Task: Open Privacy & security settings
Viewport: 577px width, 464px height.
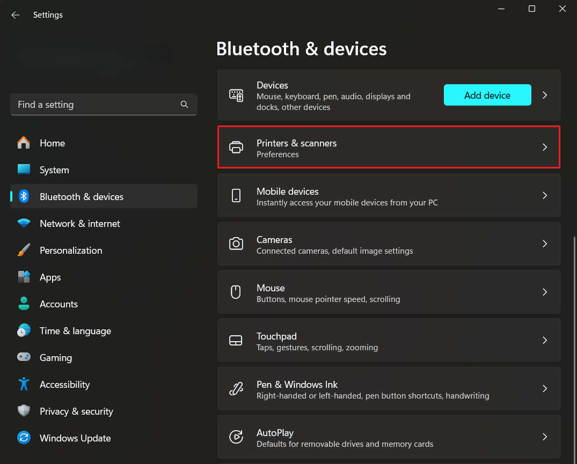Action: [x=76, y=411]
